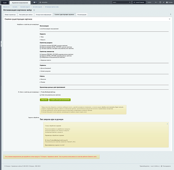
Task: Open the Помощь help icon in header
Action: pos(167,2)
